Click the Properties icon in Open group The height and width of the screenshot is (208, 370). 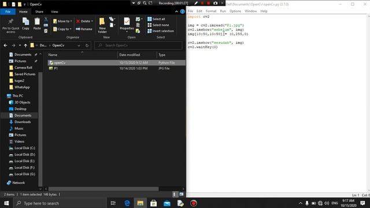pyautogui.click(x=127, y=22)
